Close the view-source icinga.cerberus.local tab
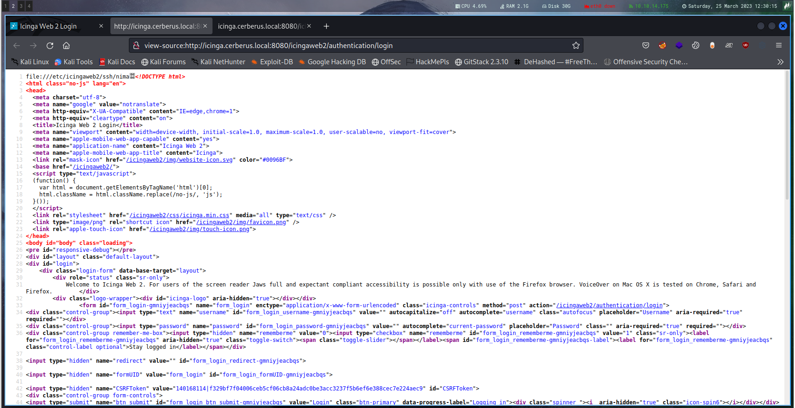The width and height of the screenshot is (795, 408). [x=205, y=26]
